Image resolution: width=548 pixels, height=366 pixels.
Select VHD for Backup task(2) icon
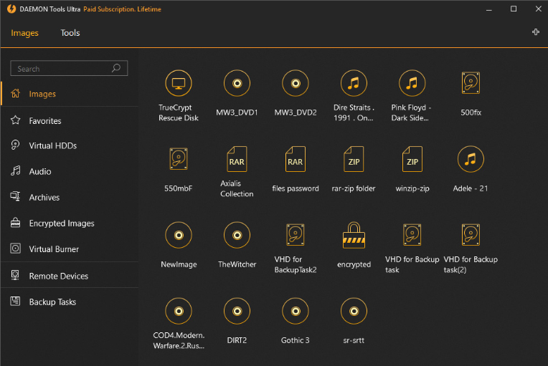tap(471, 235)
